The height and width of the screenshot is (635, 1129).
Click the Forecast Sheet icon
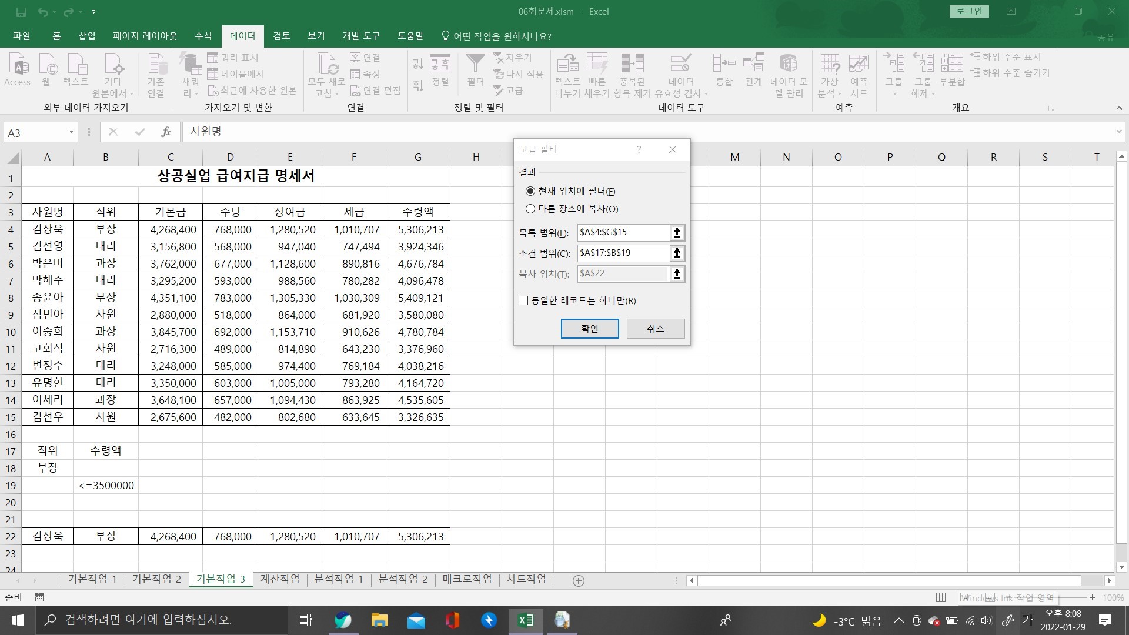(859, 63)
